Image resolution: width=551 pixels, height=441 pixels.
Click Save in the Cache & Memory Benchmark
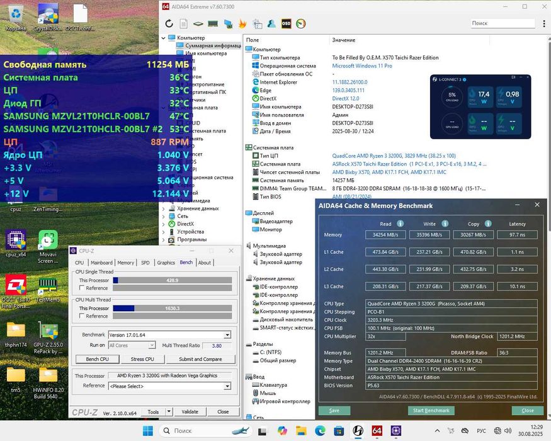(x=334, y=410)
